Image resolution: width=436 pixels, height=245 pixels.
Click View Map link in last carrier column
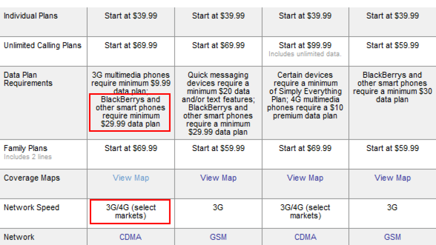392,178
